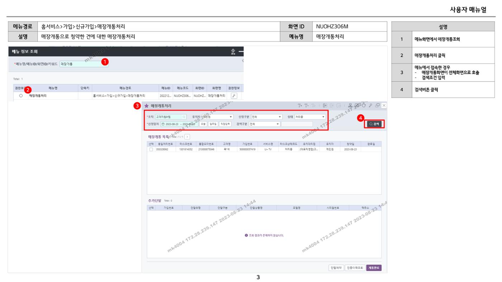Click the 인증이력조회 button
Image resolution: width=502 pixels, height=282 pixels.
point(355,268)
